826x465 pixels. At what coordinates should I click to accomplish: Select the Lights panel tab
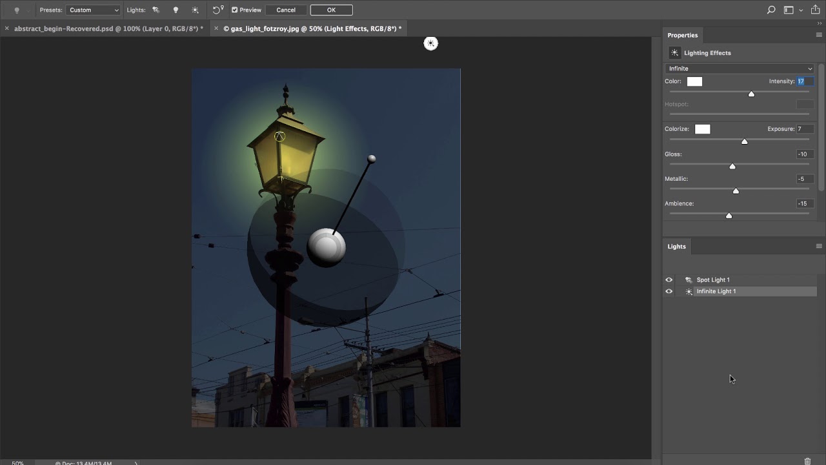tap(676, 247)
